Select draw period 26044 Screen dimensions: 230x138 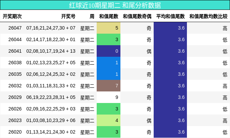[15, 39]
